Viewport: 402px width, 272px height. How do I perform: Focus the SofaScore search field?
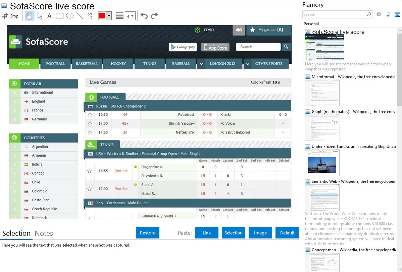click(x=258, y=47)
